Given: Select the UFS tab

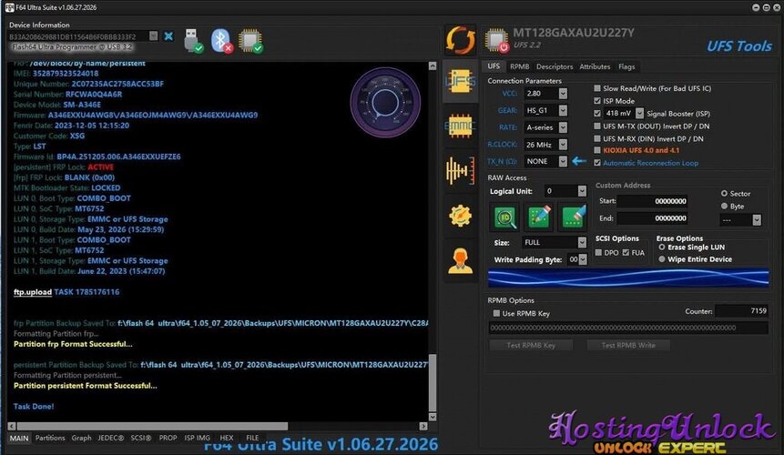Looking at the screenshot, I should coord(494,66).
